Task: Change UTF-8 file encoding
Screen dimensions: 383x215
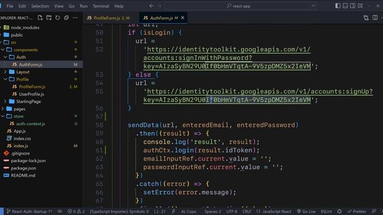Action: [232, 211]
